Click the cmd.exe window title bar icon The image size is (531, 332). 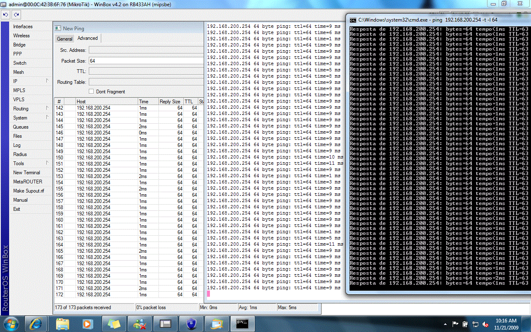click(x=353, y=20)
